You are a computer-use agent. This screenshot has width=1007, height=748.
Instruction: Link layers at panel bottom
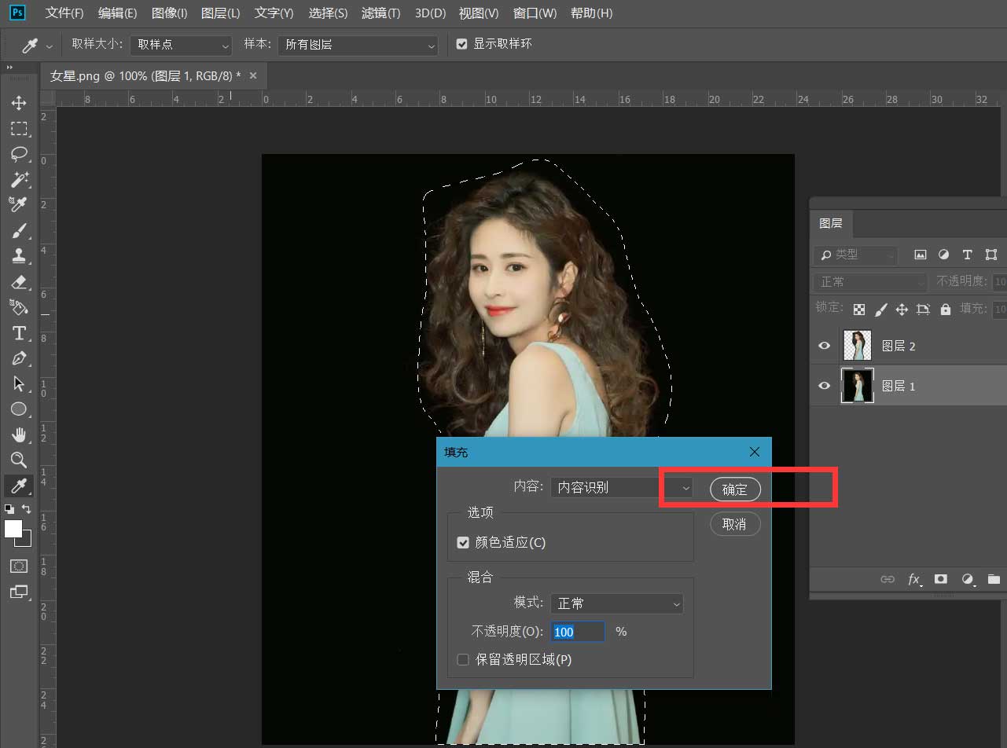[888, 579]
